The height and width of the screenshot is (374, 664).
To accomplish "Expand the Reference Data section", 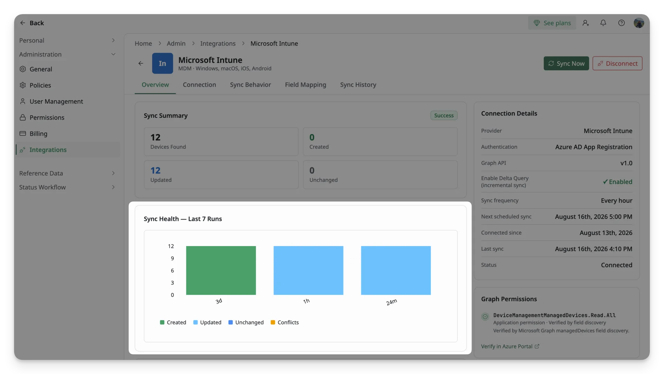I will click(x=67, y=173).
